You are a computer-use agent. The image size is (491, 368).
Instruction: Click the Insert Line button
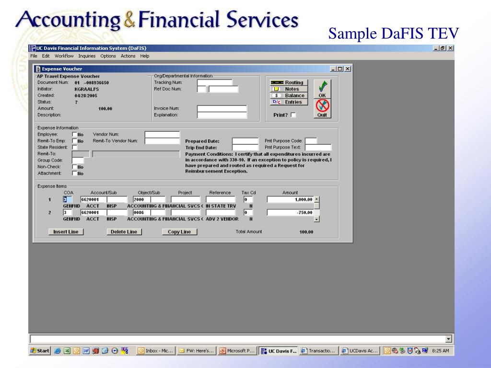66,232
